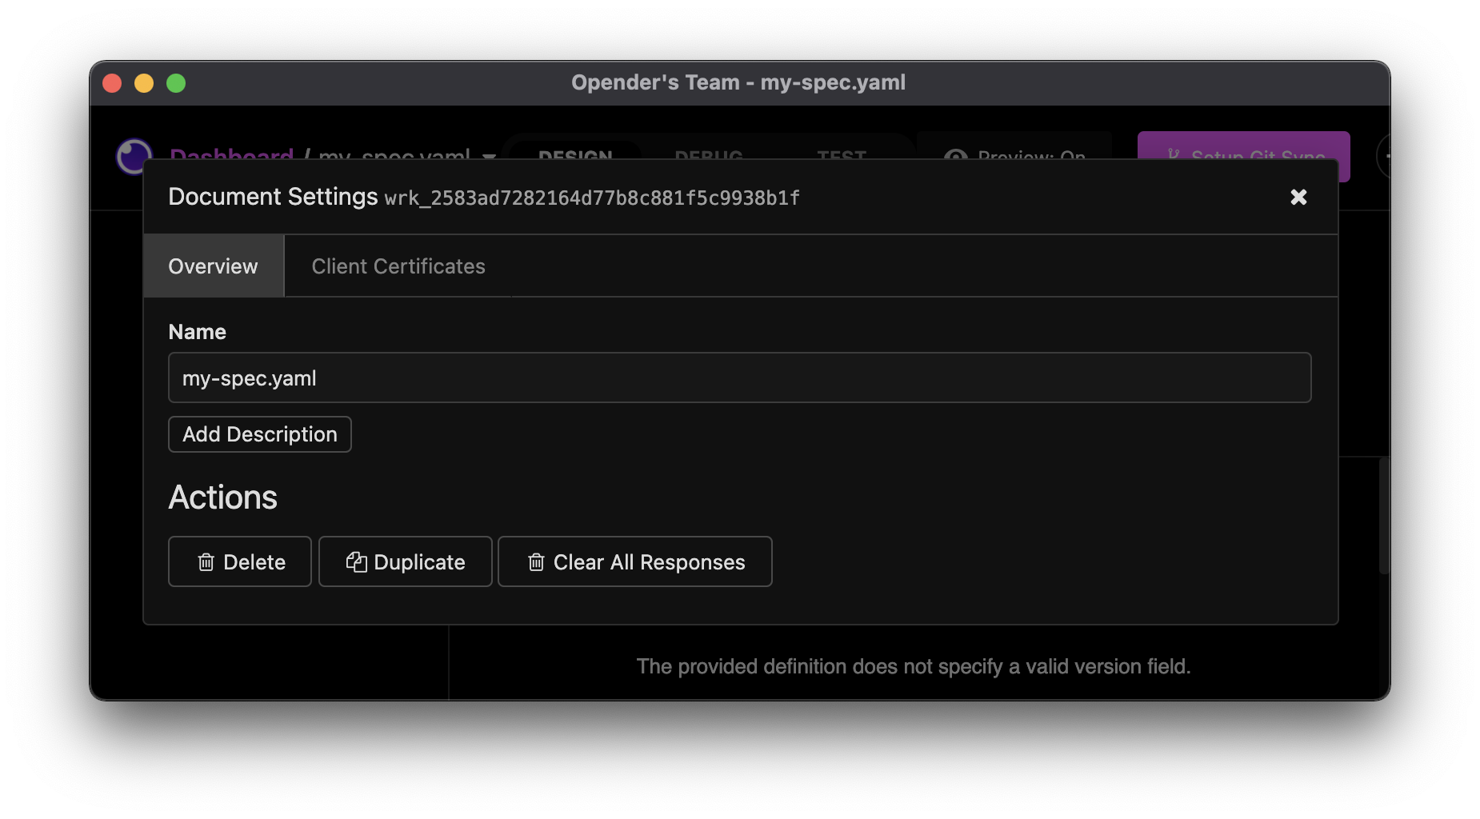Image resolution: width=1480 pixels, height=819 pixels.
Task: Click the Add Description button
Action: (260, 434)
